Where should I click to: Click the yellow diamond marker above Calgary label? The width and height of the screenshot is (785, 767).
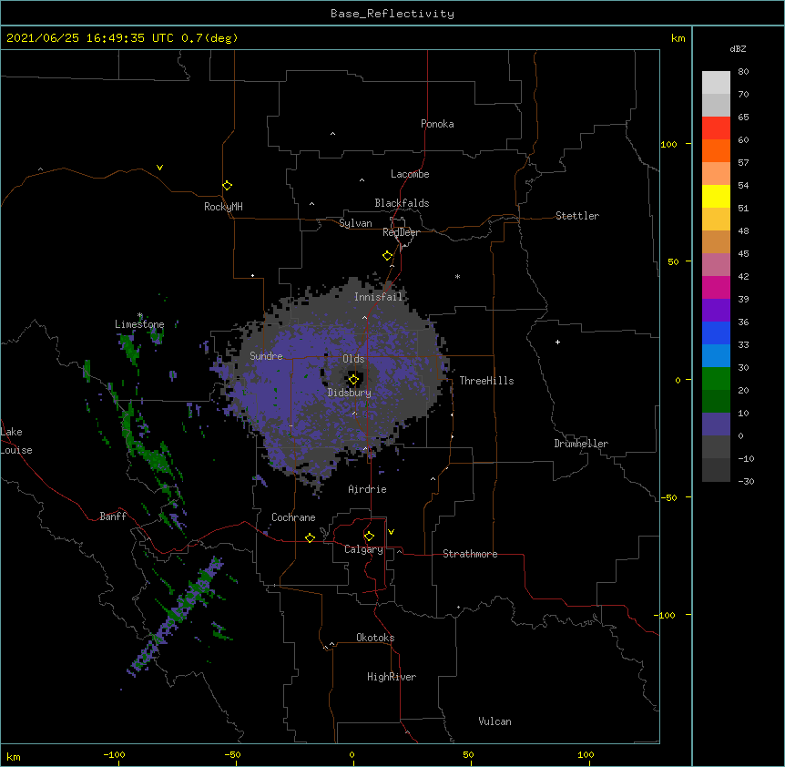click(369, 537)
